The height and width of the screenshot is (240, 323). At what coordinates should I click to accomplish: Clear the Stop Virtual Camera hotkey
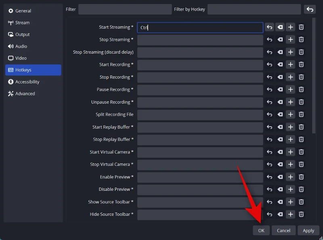[x=280, y=165]
